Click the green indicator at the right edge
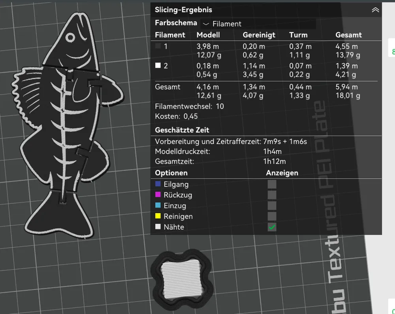The image size is (395, 314). (x=392, y=52)
